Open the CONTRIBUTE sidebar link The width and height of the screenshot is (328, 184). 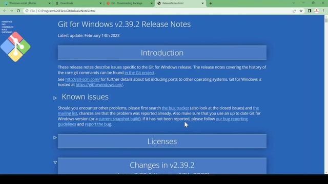pos(8,27)
